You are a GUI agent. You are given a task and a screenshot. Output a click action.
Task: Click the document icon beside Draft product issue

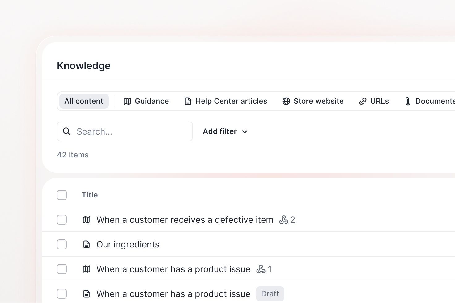coord(87,294)
